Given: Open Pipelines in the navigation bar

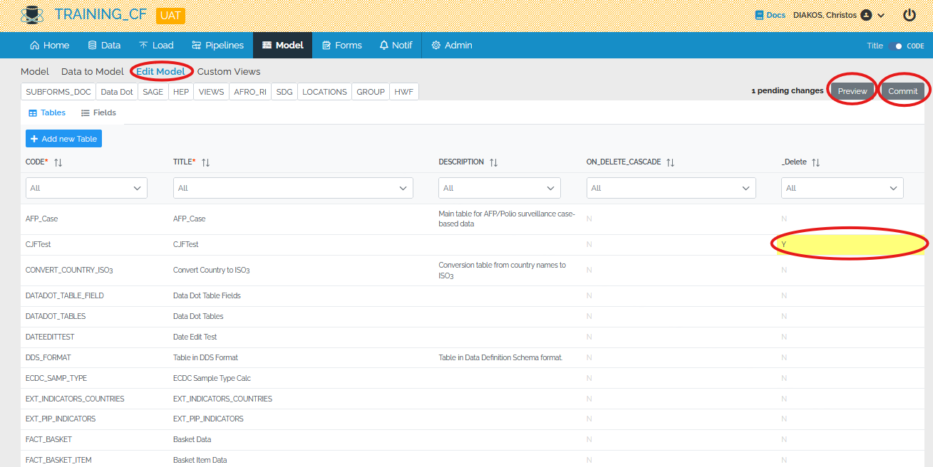Looking at the screenshot, I should click(x=217, y=45).
